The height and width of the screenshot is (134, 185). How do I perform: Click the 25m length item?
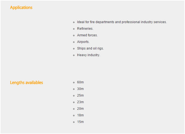click(80, 95)
